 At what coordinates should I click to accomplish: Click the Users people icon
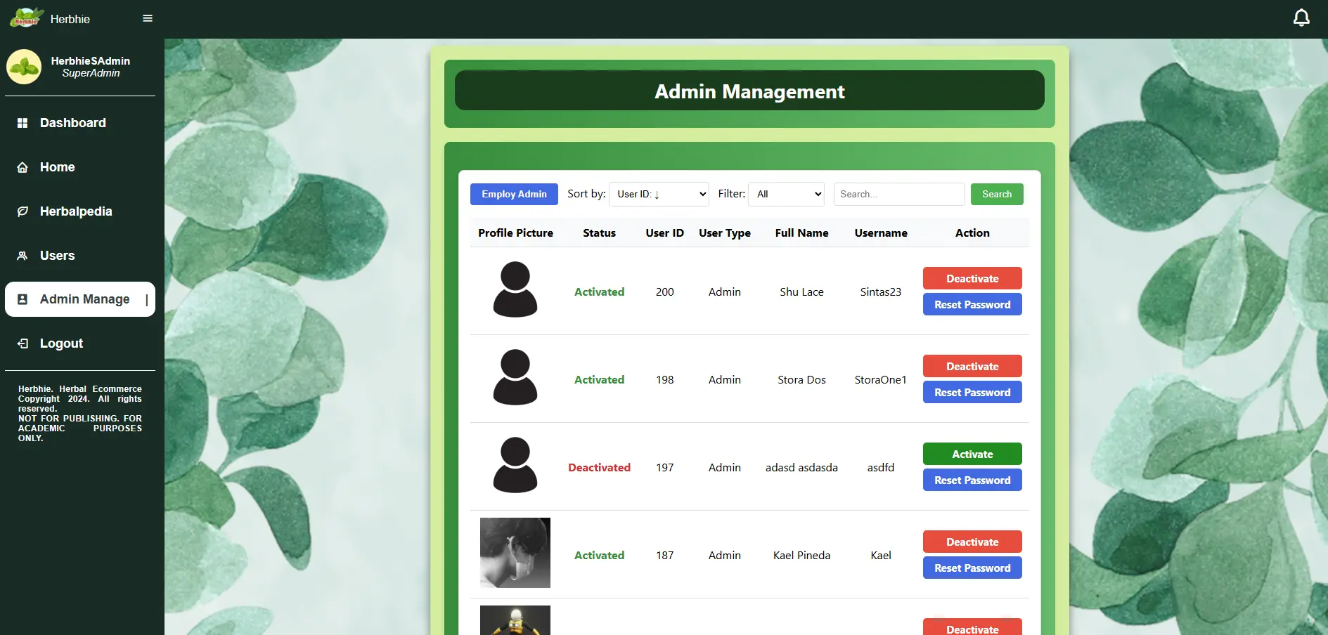tap(22, 256)
